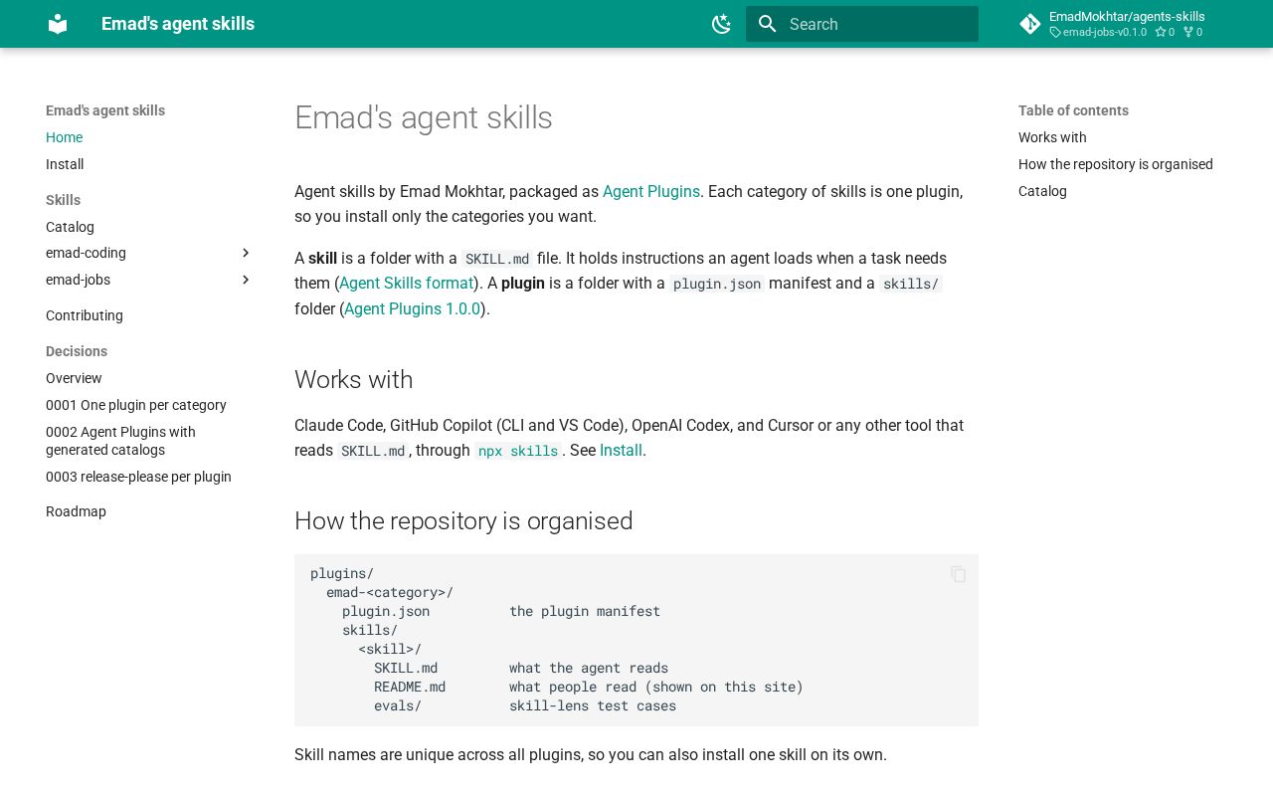The height and width of the screenshot is (796, 1273).
Task: Open decision 0003 release-please per plugin
Action: click(138, 477)
